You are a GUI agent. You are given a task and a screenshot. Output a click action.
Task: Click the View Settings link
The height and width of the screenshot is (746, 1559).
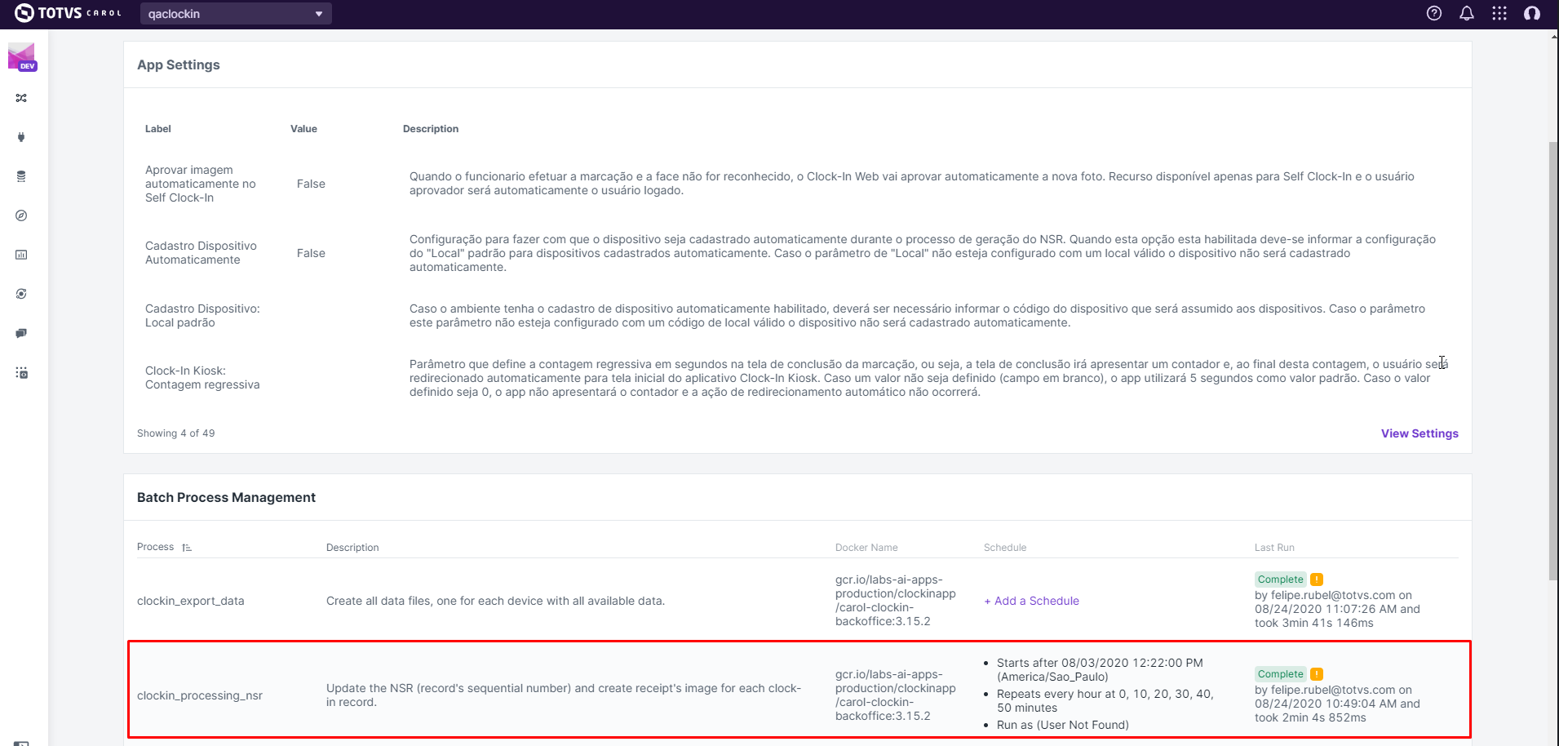tap(1419, 433)
